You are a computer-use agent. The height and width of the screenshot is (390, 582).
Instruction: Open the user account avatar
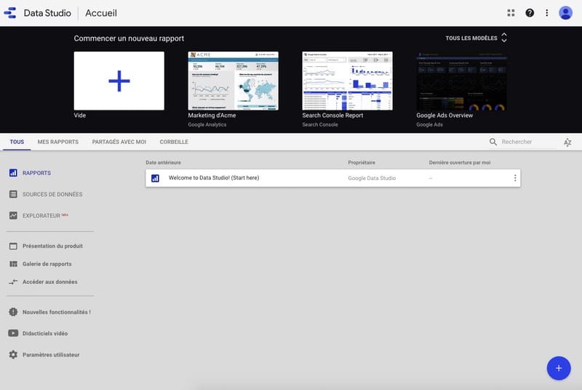pos(565,13)
